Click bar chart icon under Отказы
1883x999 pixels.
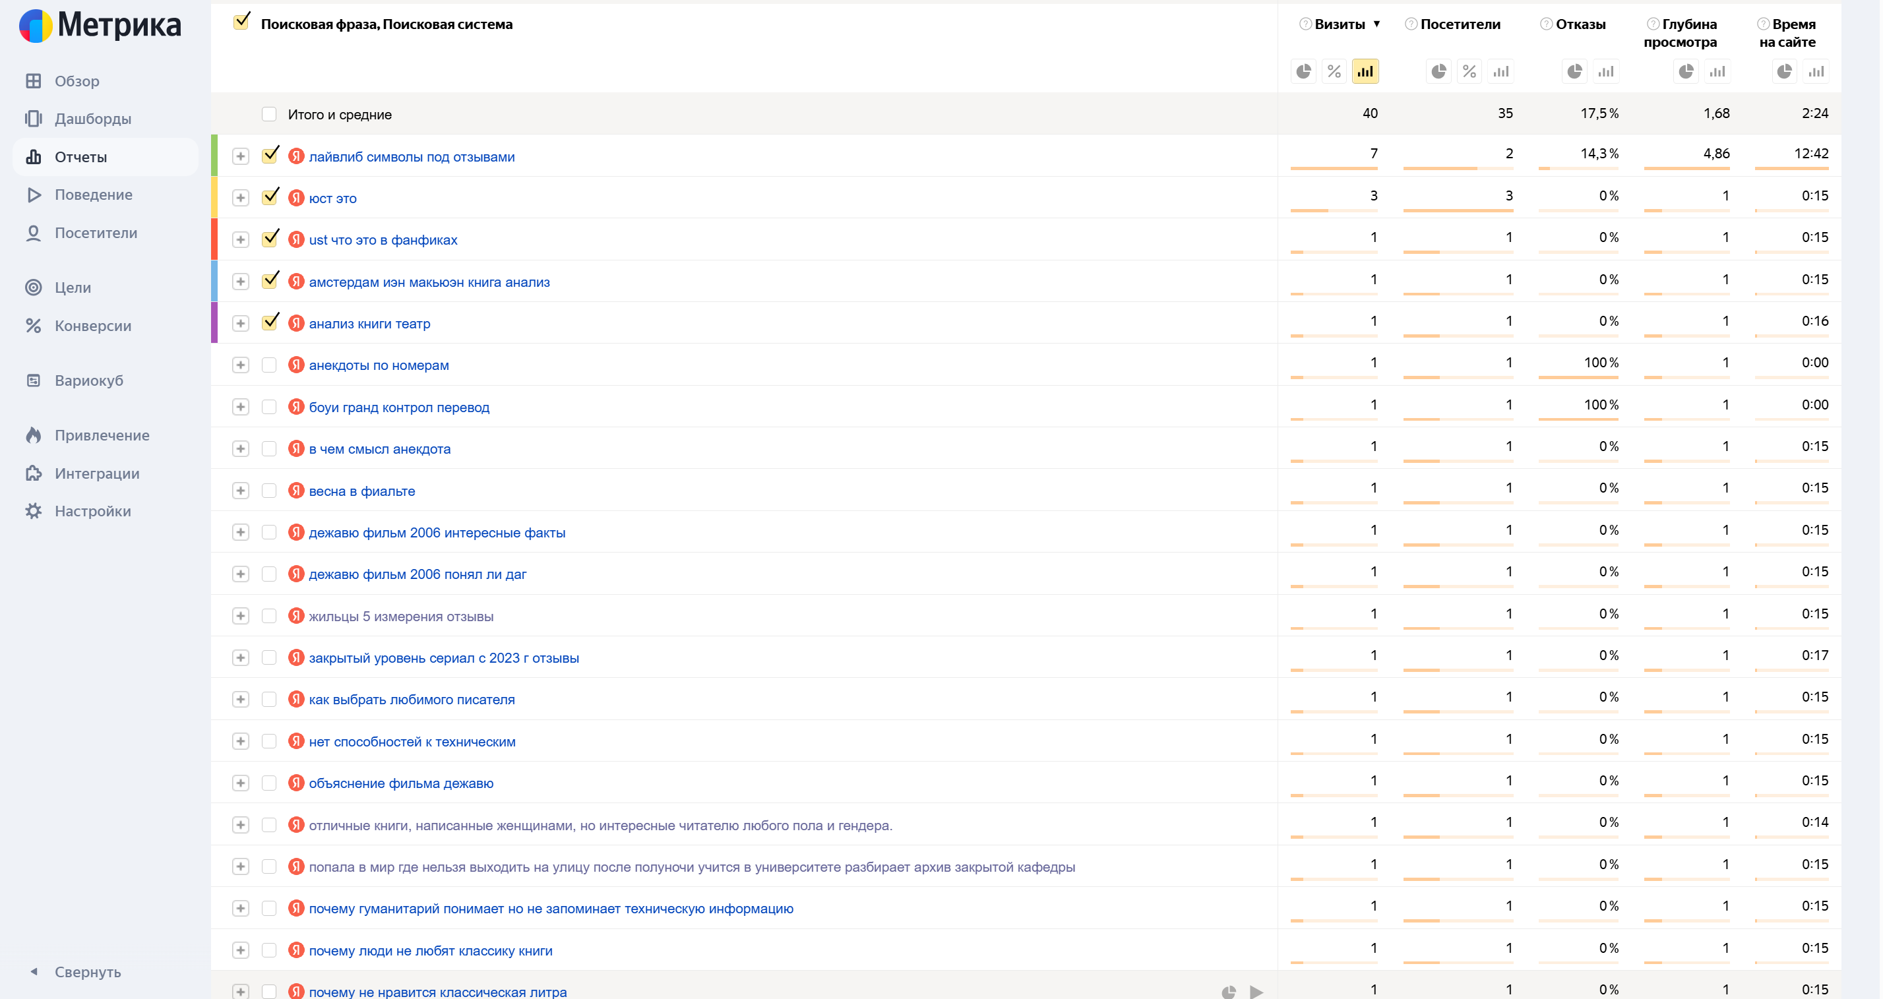click(1605, 72)
